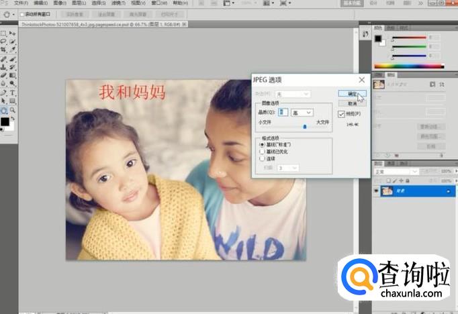Viewport: 458px width, 314px height.
Task: Click the 品质 quality number input field
Action: click(283, 113)
